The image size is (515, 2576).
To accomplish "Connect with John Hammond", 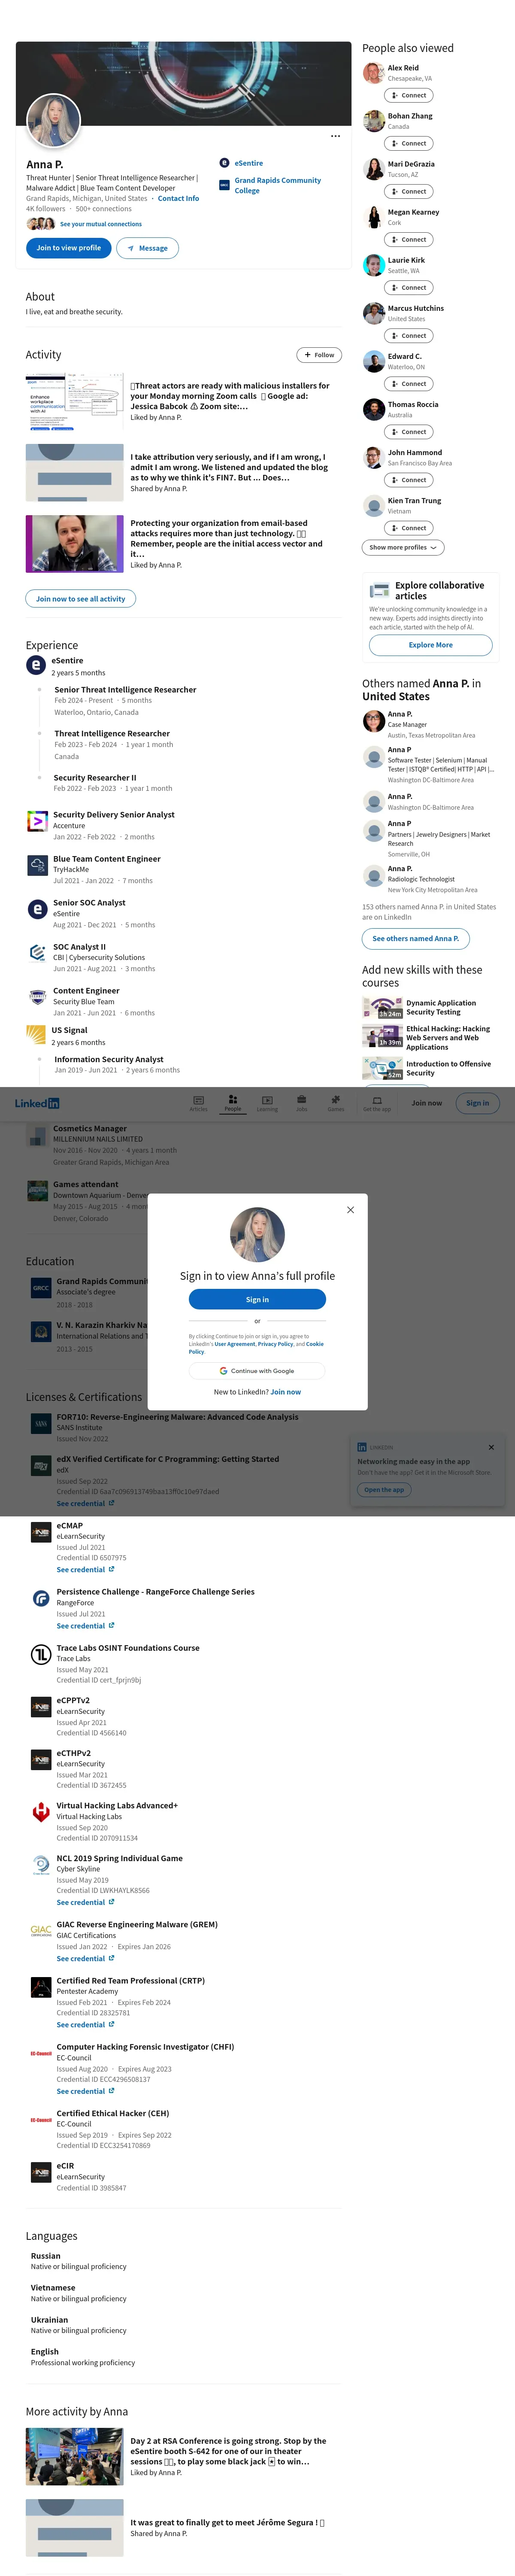I will click(408, 480).
